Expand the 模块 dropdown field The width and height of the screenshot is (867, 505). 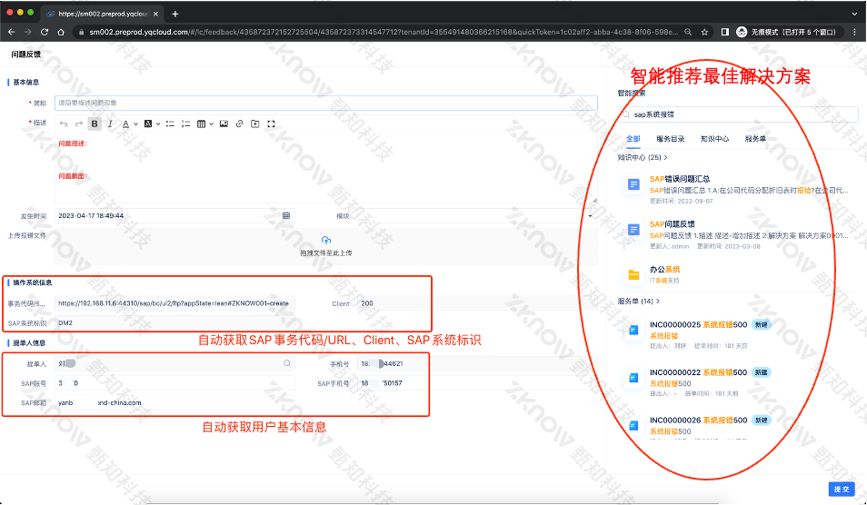[590, 216]
